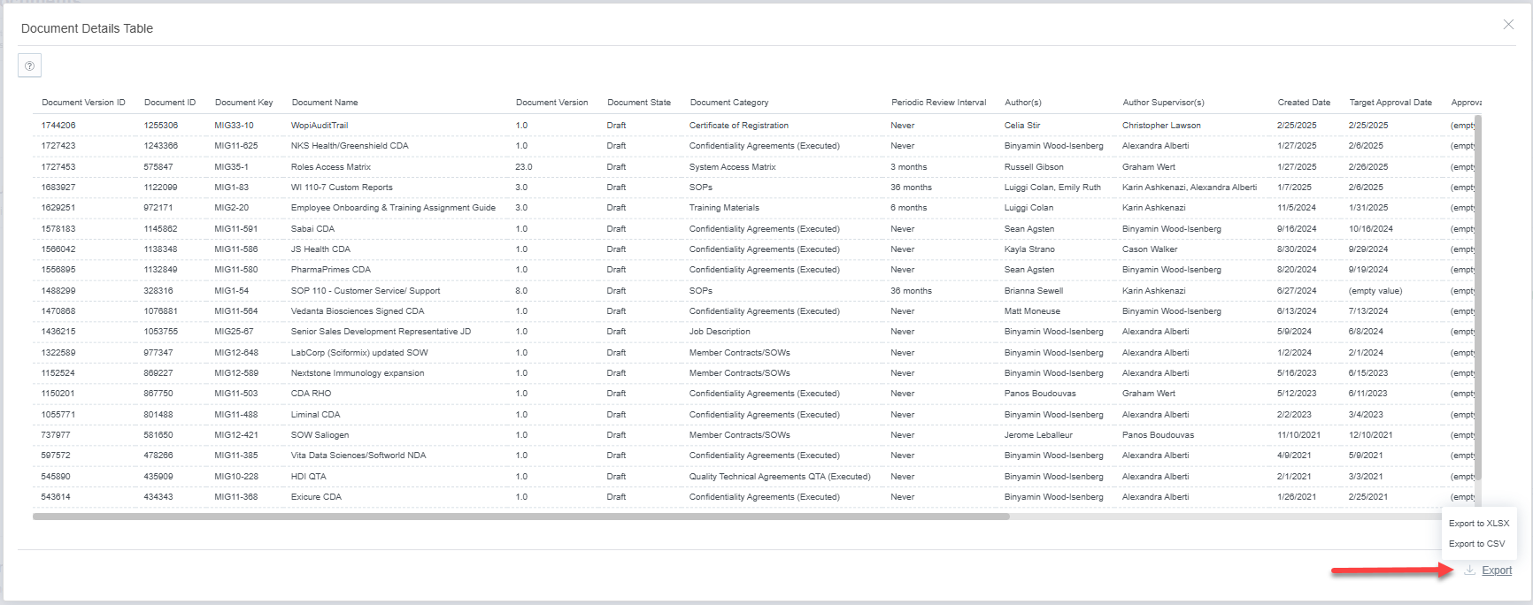The image size is (1533, 605).
Task: Click the Document State column header
Action: pyautogui.click(x=639, y=103)
